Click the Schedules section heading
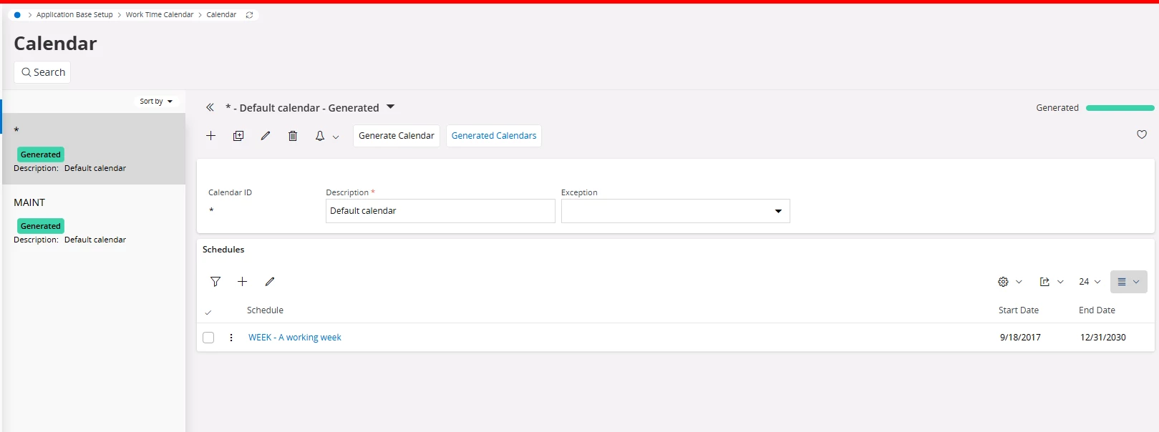The image size is (1159, 432). (223, 250)
